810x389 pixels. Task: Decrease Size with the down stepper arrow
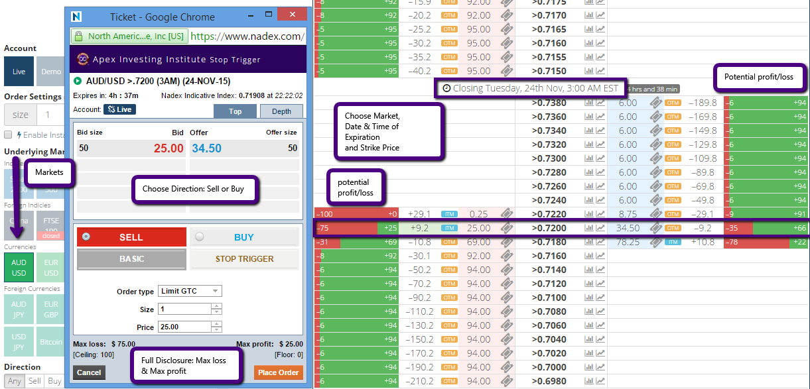tap(216, 312)
